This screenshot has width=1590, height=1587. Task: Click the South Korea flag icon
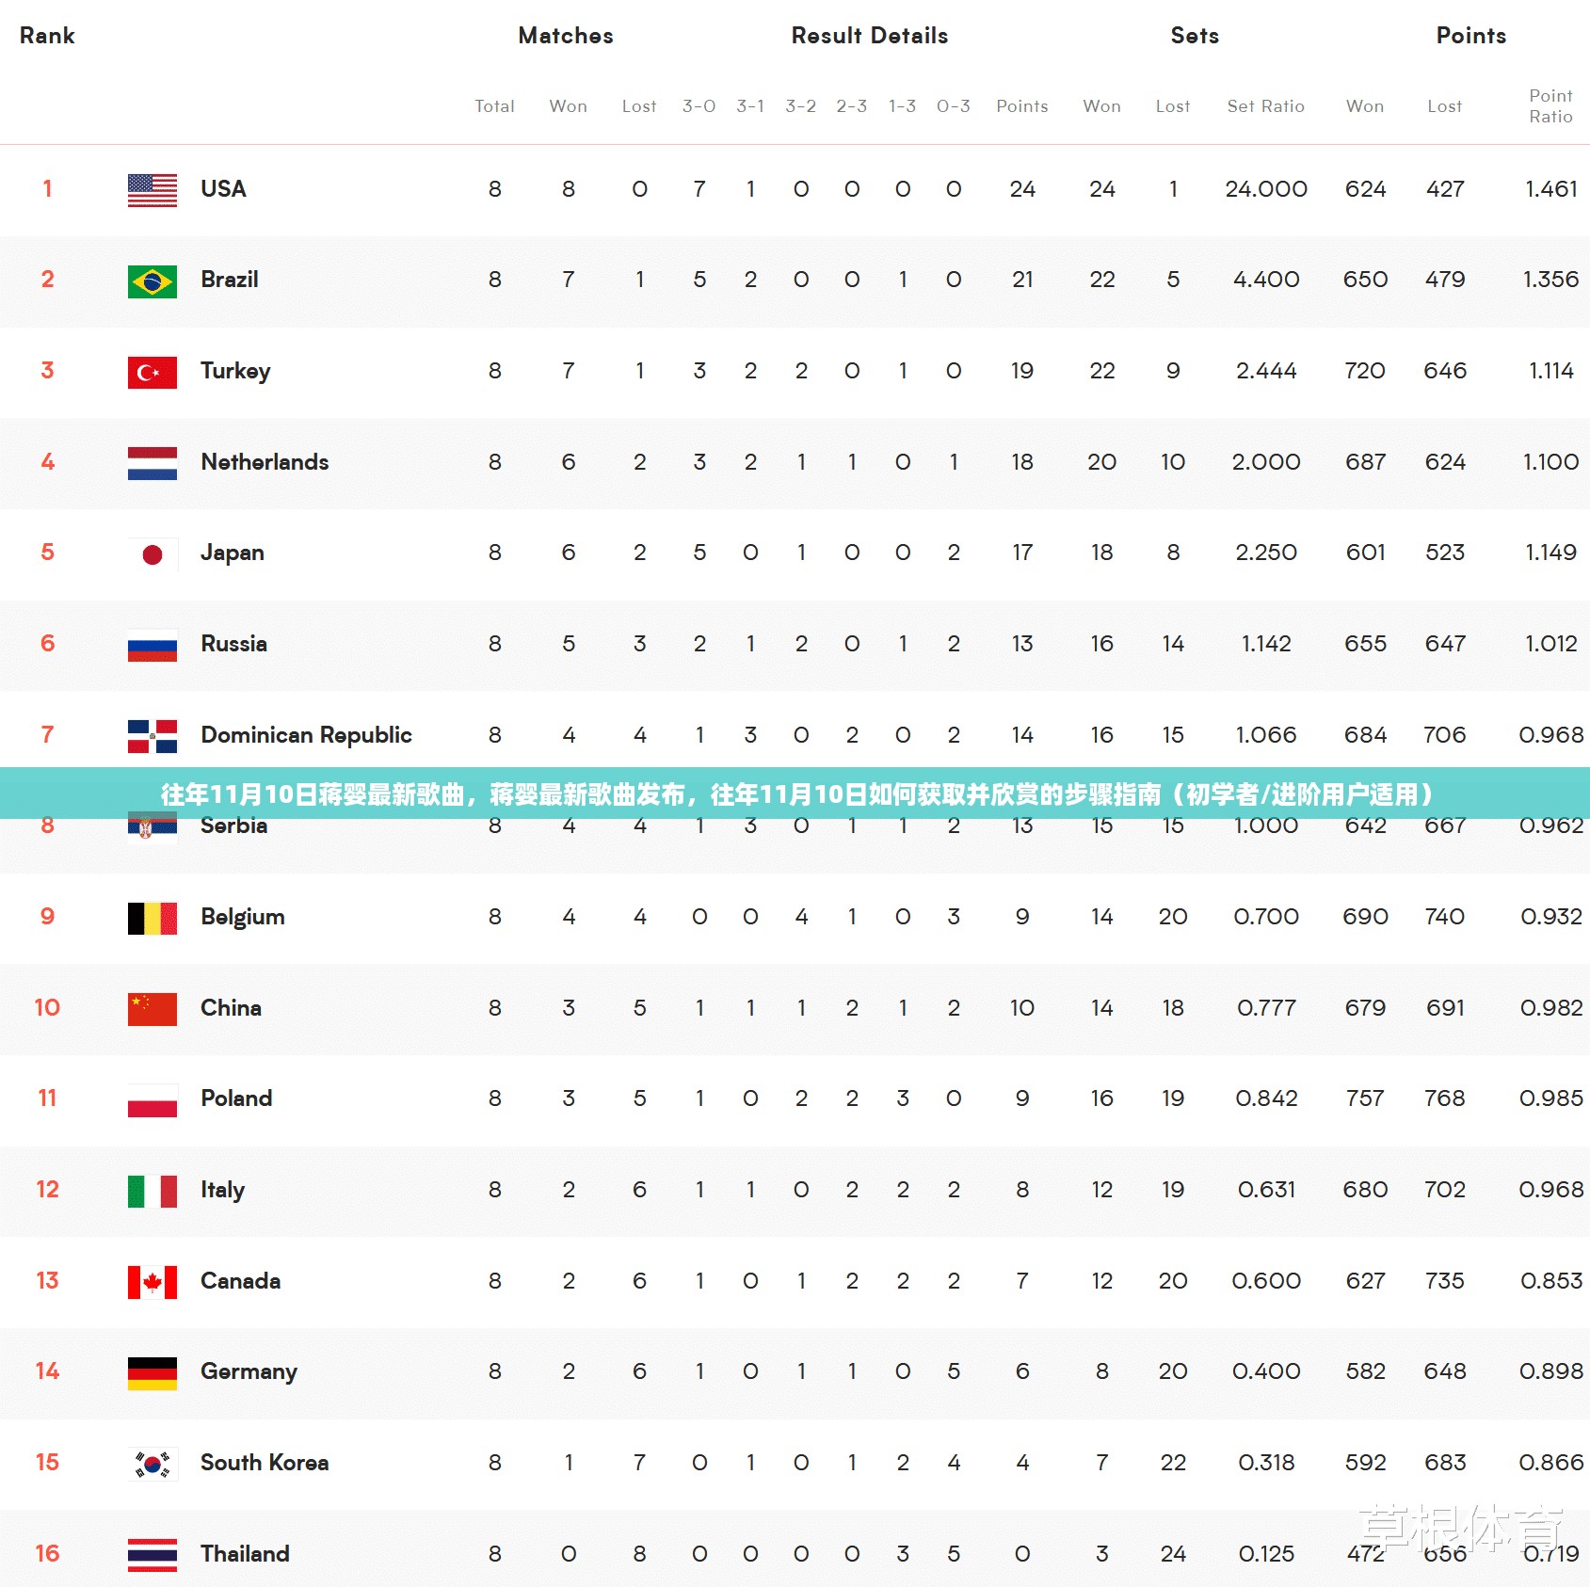pos(152,1464)
